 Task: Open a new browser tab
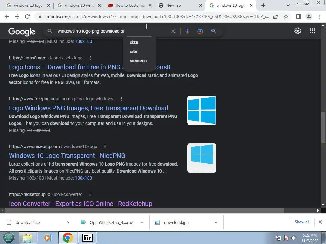(263, 6)
